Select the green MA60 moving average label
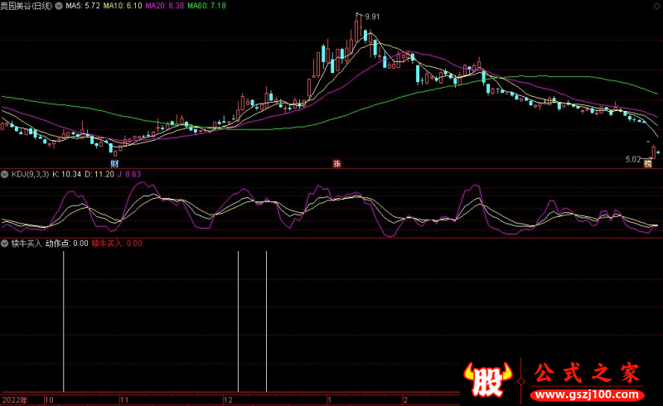 coord(206,6)
